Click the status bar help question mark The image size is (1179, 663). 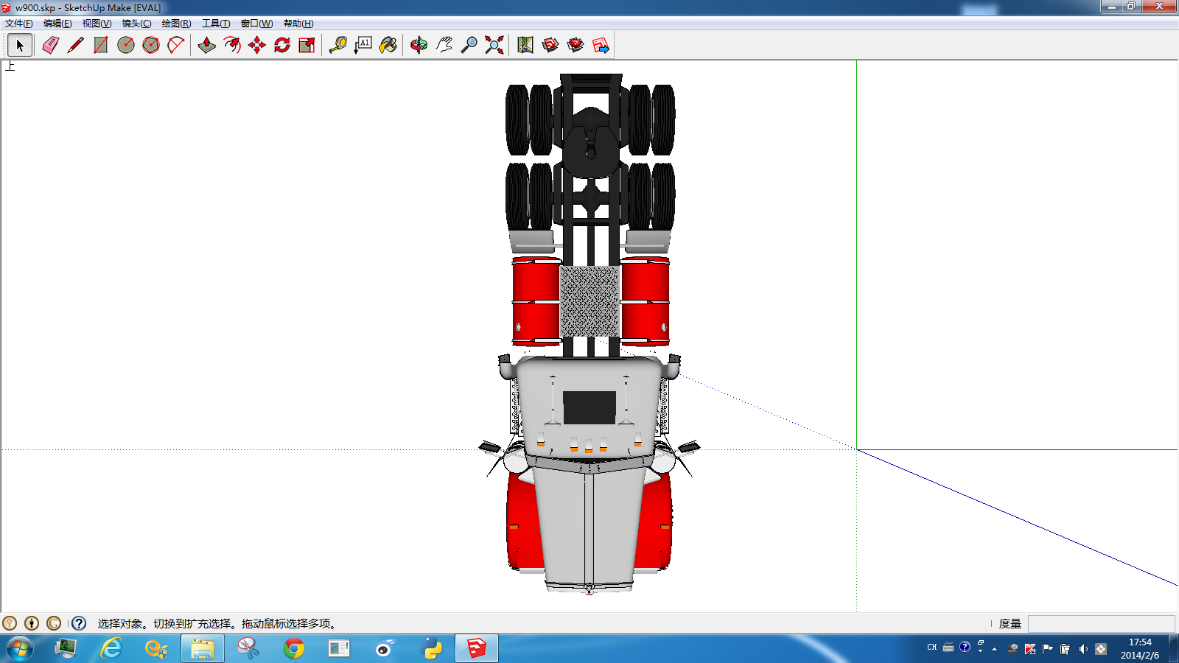(79, 623)
